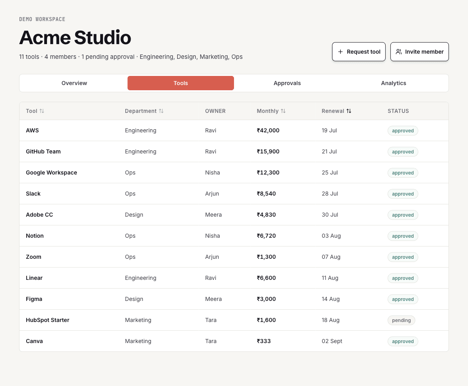This screenshot has height=386, width=468.
Task: Select the Linear tool name
Action: click(34, 278)
